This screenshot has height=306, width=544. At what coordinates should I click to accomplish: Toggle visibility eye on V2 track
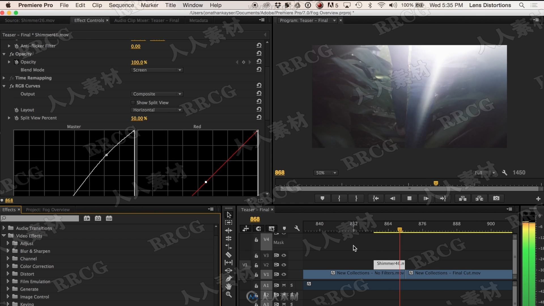pyautogui.click(x=284, y=265)
